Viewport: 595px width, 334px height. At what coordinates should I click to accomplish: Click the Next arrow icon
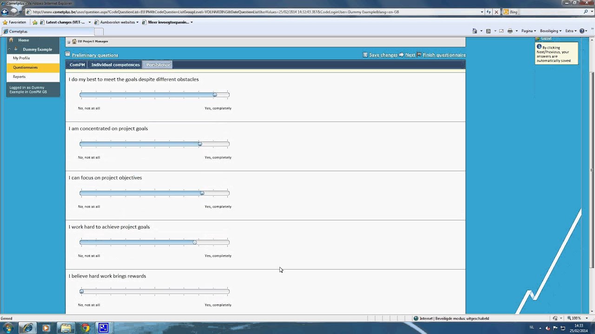point(401,55)
